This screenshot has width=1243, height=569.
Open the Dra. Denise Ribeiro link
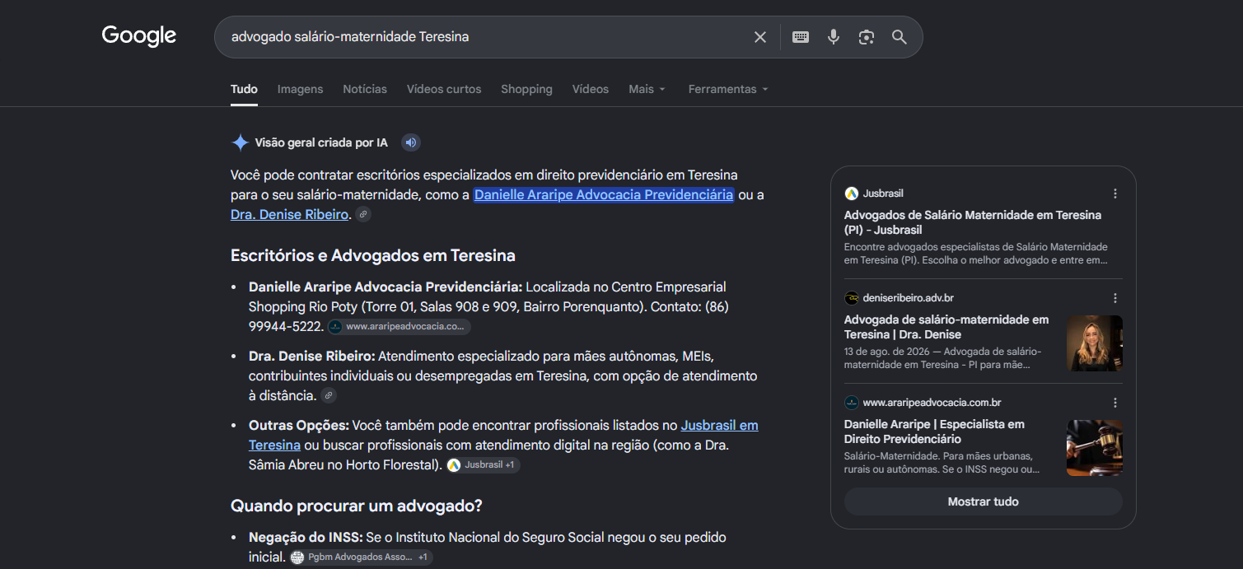tap(289, 215)
